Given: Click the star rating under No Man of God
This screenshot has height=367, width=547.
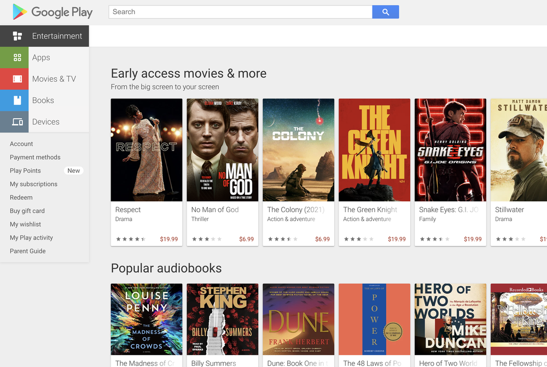Looking at the screenshot, I should pyautogui.click(x=207, y=239).
